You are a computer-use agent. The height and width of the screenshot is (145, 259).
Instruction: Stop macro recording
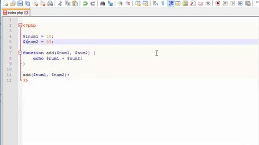tap(225, 3)
